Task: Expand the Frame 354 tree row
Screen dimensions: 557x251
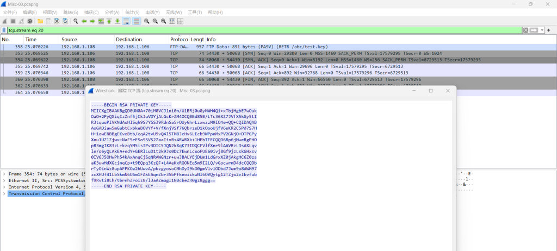Action: tap(4, 173)
